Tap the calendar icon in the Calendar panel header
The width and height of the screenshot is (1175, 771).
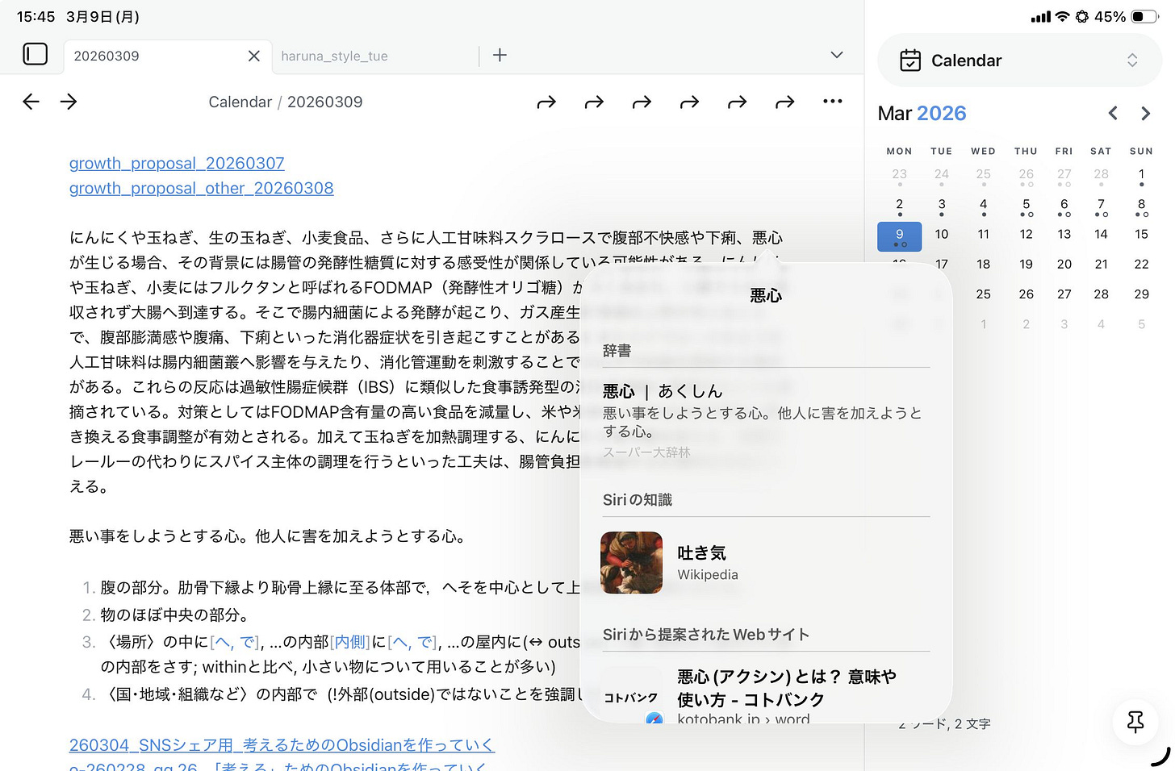click(911, 60)
